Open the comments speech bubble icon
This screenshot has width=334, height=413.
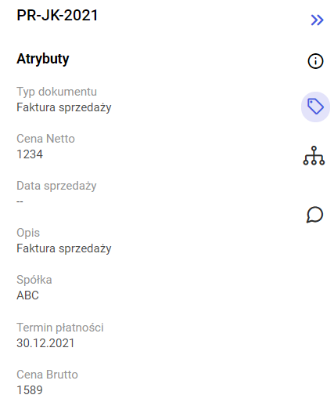[x=314, y=215]
